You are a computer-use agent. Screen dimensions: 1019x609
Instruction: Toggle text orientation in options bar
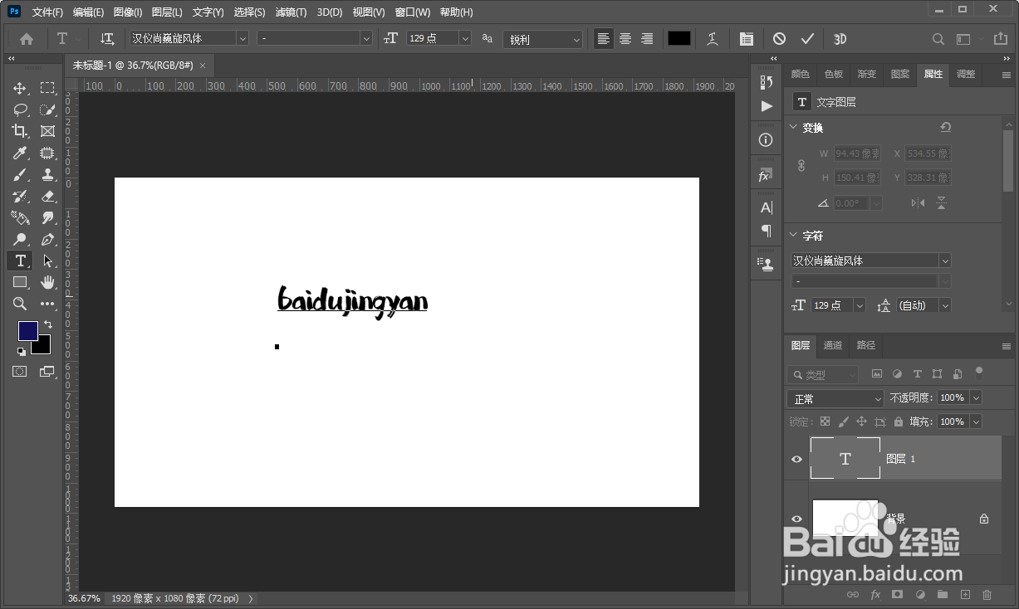[x=107, y=39]
